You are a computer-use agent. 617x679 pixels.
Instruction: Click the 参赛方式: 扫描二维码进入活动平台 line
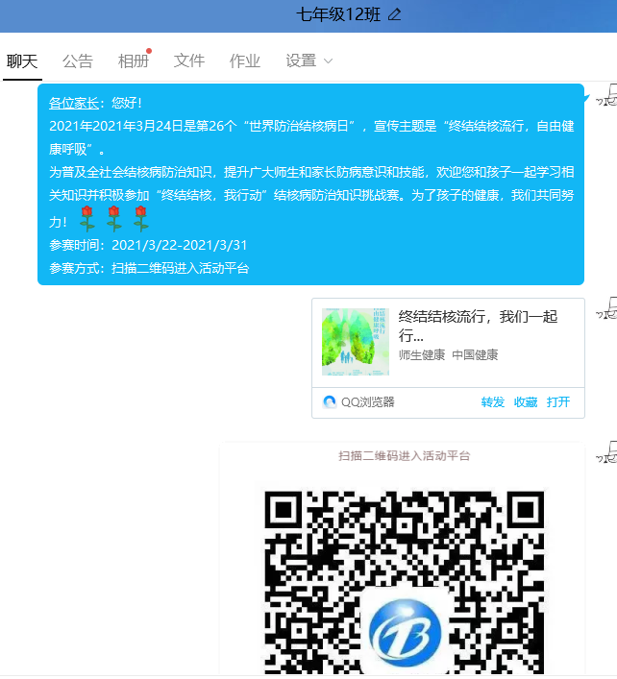point(149,268)
